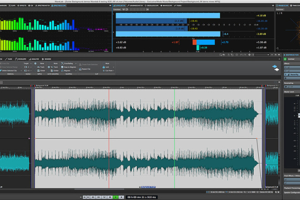
Task: Select the Level Meter tab
Action: point(120,5)
